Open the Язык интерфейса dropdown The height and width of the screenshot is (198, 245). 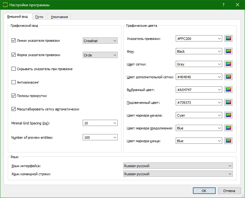point(178,166)
